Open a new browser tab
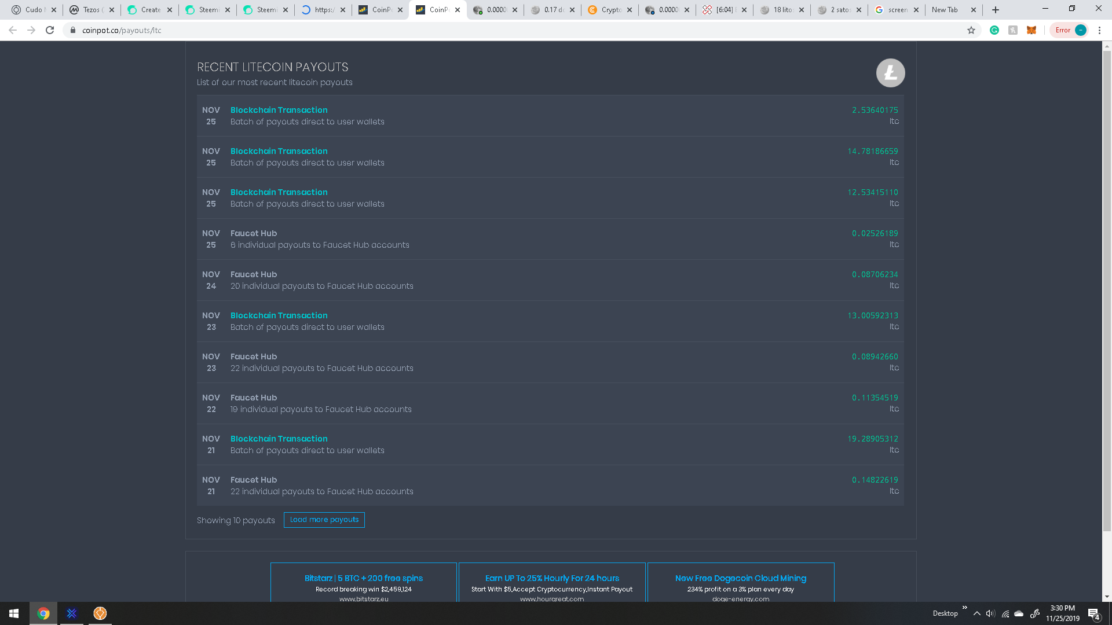1112x625 pixels. [x=996, y=10]
